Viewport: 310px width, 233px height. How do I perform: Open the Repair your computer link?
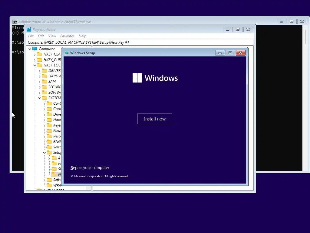click(90, 167)
